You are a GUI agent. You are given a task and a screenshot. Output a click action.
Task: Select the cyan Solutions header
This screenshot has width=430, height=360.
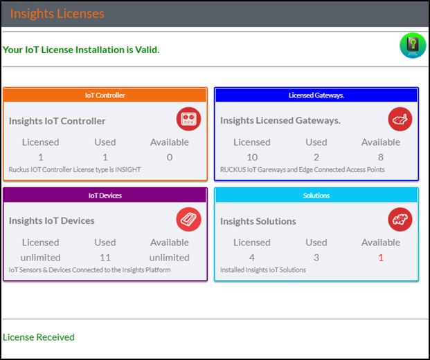coord(316,196)
